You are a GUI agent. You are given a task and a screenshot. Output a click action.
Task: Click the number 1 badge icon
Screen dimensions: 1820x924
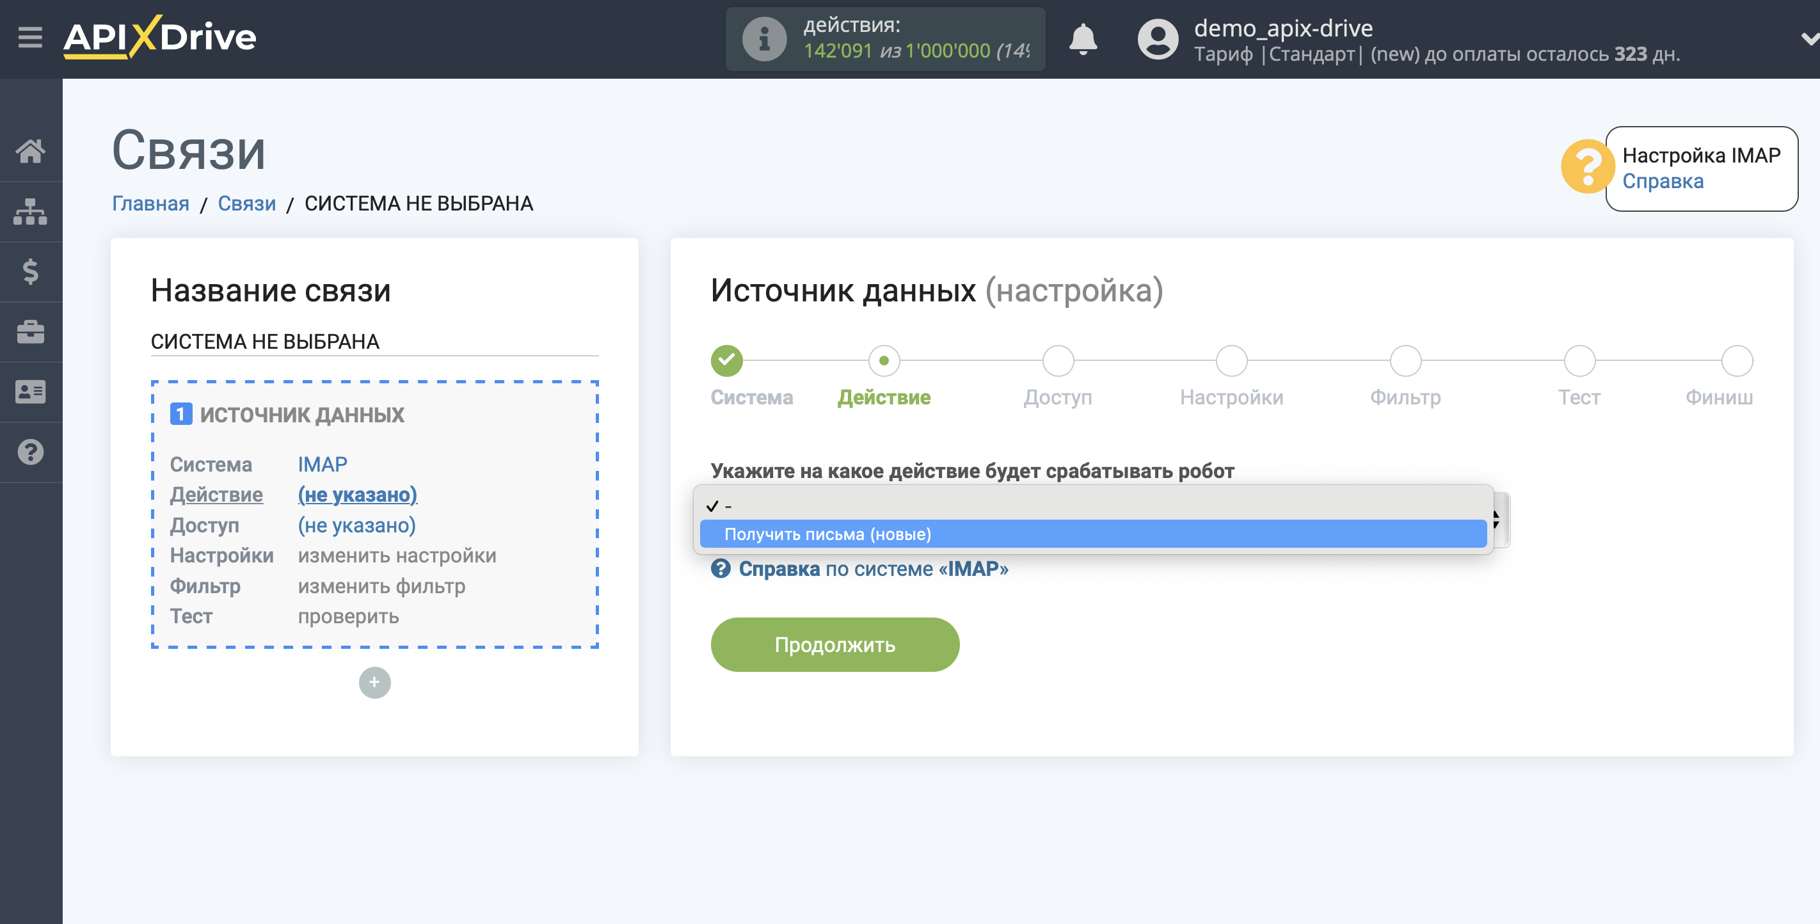click(x=181, y=414)
